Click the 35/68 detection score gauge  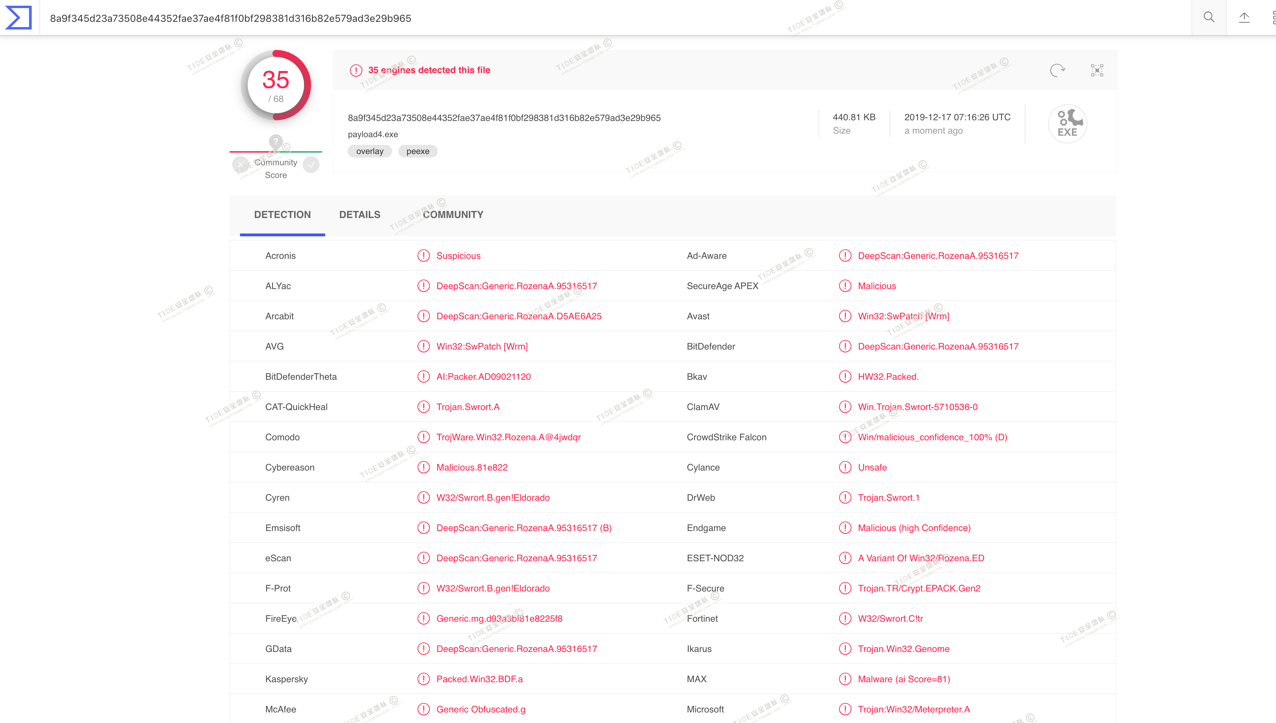pyautogui.click(x=276, y=85)
